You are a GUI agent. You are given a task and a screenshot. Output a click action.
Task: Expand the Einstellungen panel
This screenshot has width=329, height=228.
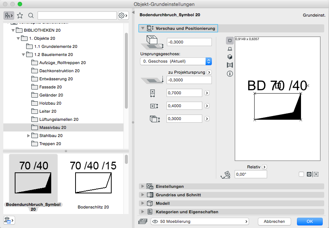[169, 186]
